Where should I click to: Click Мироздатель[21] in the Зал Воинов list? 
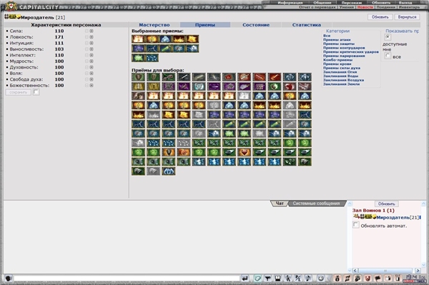click(398, 218)
